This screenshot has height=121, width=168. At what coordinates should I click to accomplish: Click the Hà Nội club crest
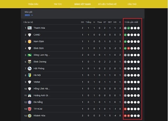(30, 75)
